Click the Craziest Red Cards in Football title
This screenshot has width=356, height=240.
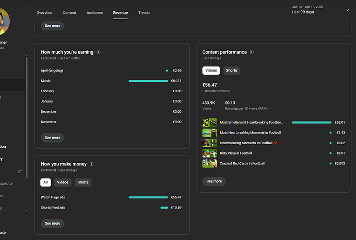(242, 164)
